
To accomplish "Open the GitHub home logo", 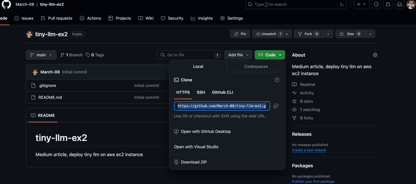I will pyautogui.click(x=6, y=4).
